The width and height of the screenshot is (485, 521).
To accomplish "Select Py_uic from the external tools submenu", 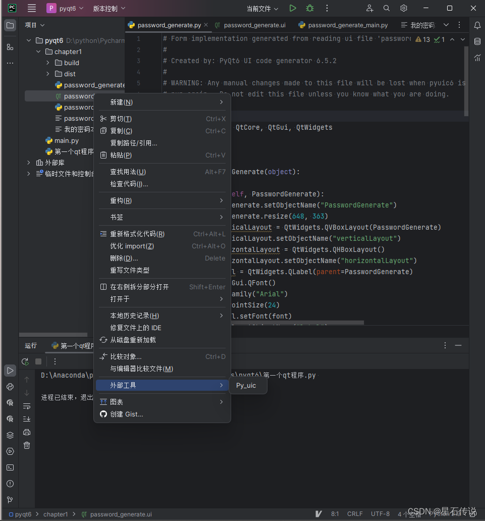I will pos(246,385).
